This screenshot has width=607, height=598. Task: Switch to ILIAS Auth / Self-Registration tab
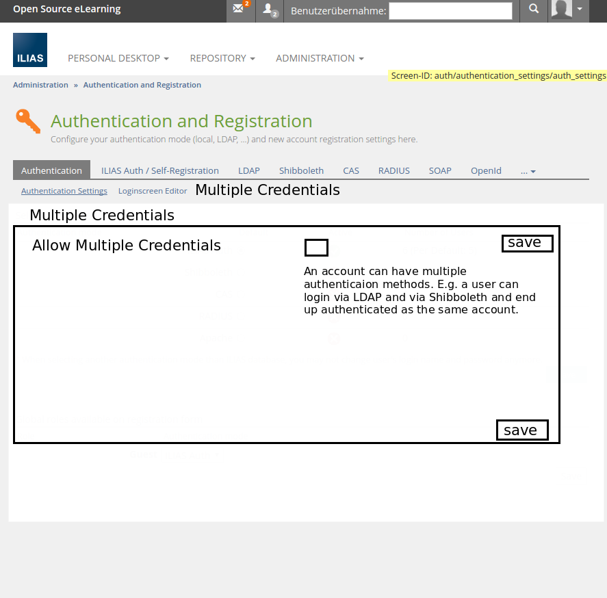160,170
